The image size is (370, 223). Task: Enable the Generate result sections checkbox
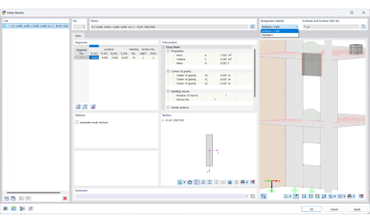(x=77, y=122)
